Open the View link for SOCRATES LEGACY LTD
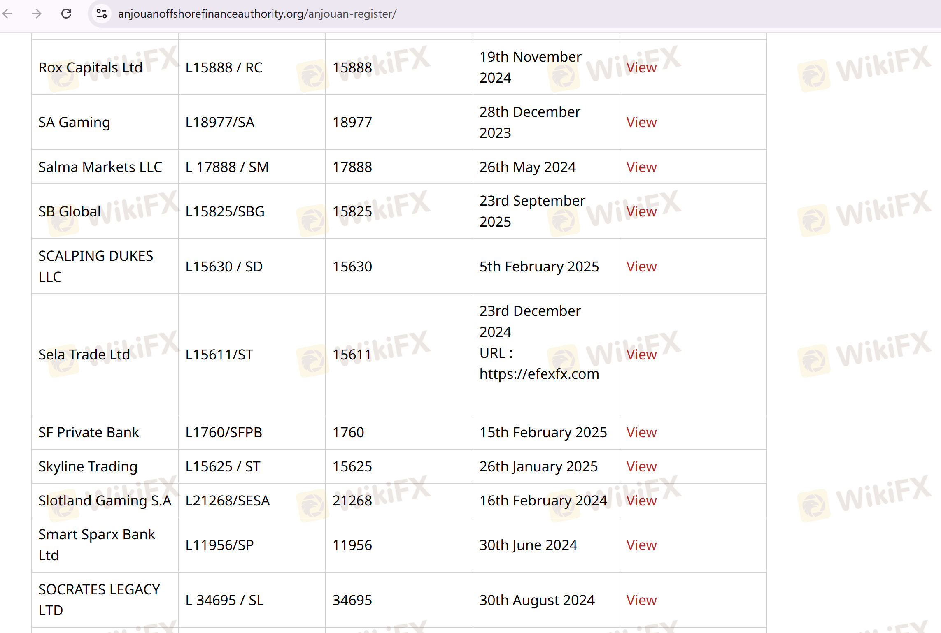The width and height of the screenshot is (941, 633). point(641,600)
